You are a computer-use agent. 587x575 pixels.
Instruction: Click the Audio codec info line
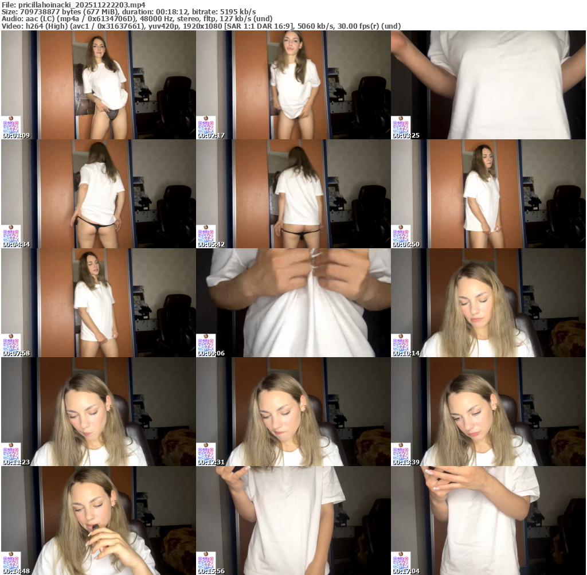coord(137,18)
